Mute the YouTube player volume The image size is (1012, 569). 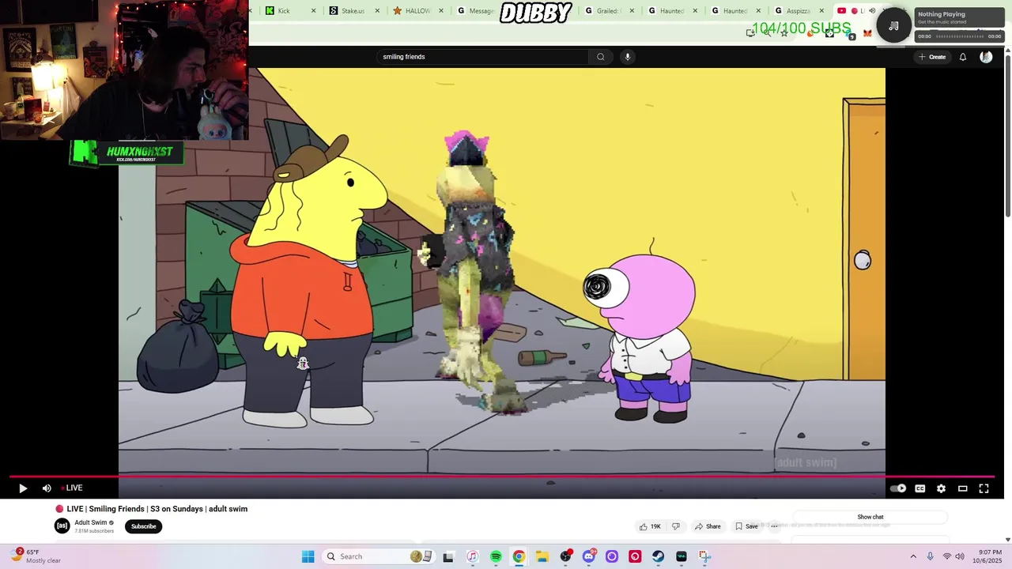tap(47, 488)
